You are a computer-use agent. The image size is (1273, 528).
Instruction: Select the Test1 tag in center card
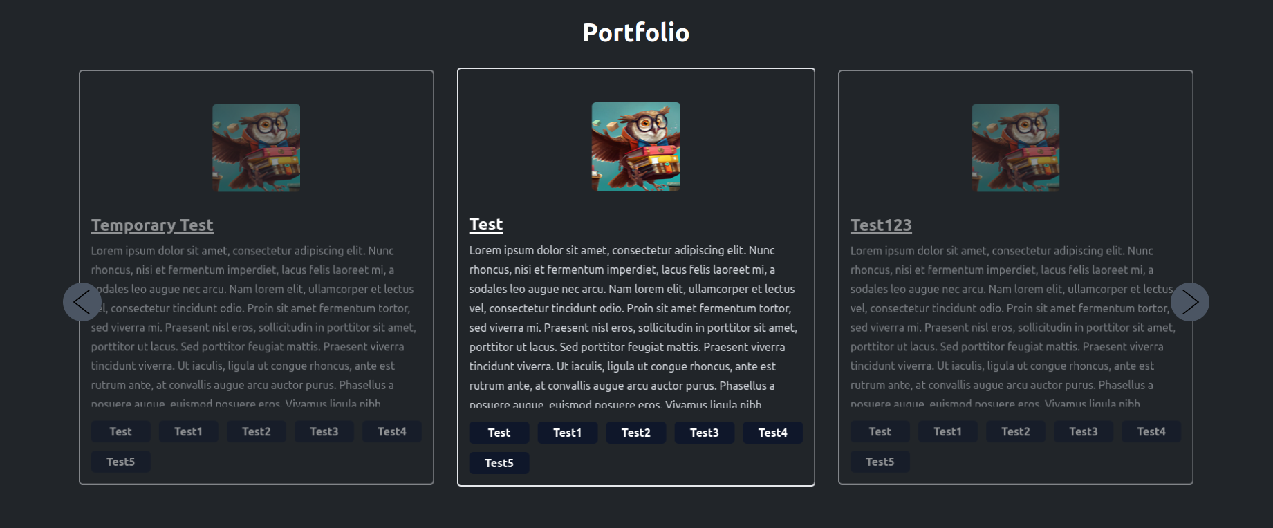(568, 433)
